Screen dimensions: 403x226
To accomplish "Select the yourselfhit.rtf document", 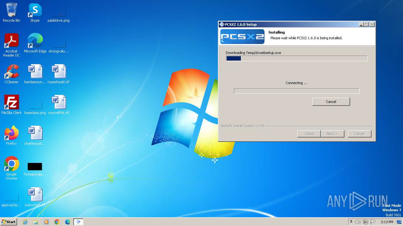I will [x=59, y=105].
